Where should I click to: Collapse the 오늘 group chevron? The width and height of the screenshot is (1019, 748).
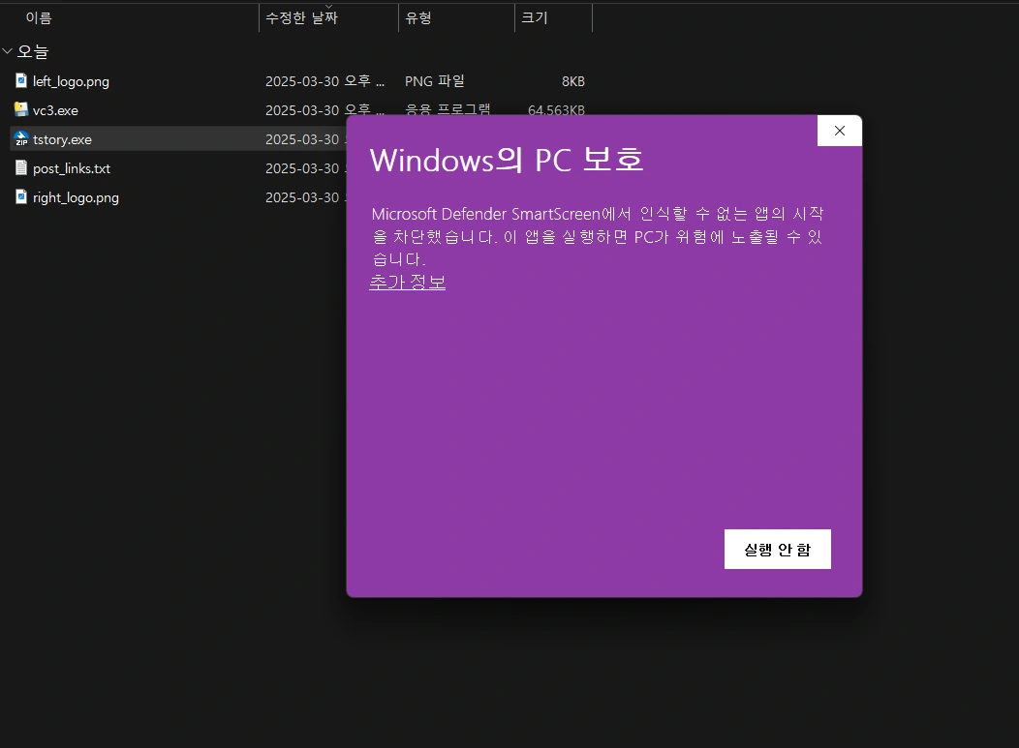[7, 50]
